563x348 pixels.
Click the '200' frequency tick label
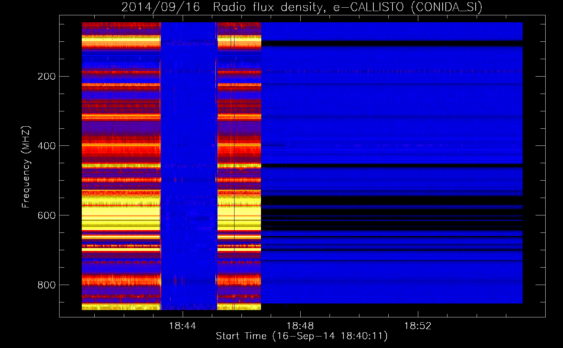coord(47,76)
